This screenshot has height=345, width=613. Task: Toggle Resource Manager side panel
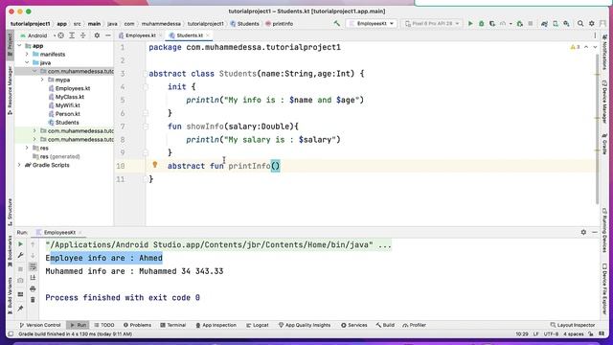point(10,90)
